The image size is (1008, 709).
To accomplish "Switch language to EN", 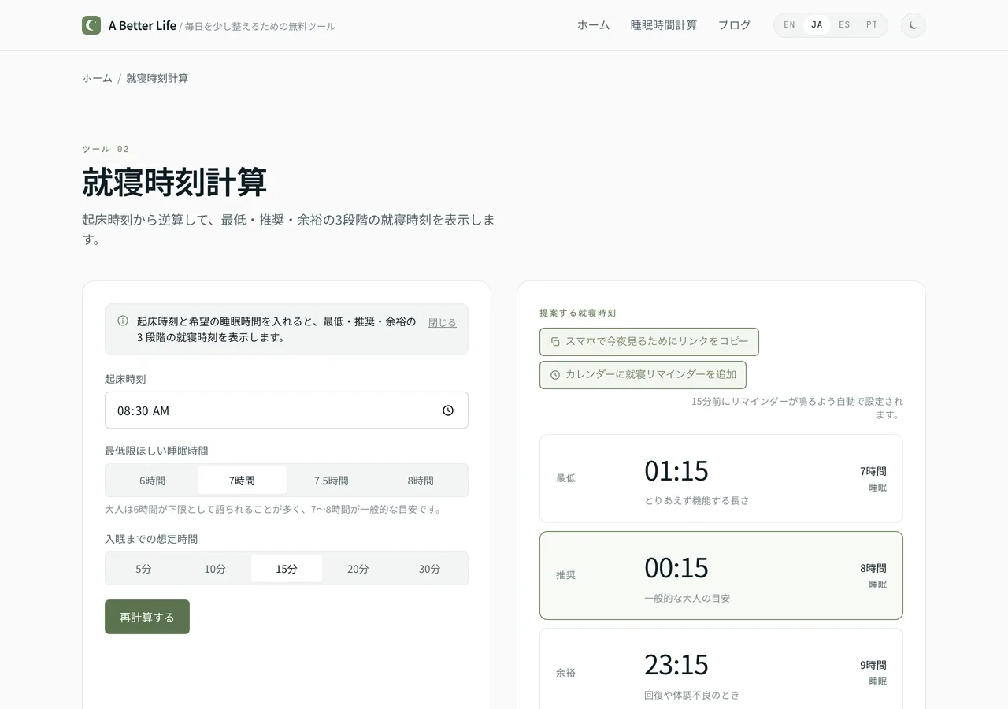I will pyautogui.click(x=790, y=25).
